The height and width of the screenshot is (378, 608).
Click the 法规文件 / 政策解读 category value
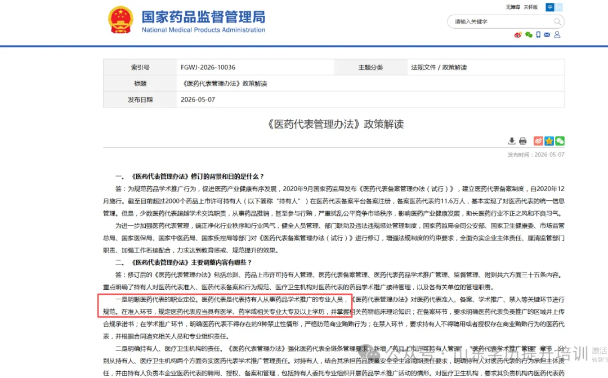[x=439, y=67]
